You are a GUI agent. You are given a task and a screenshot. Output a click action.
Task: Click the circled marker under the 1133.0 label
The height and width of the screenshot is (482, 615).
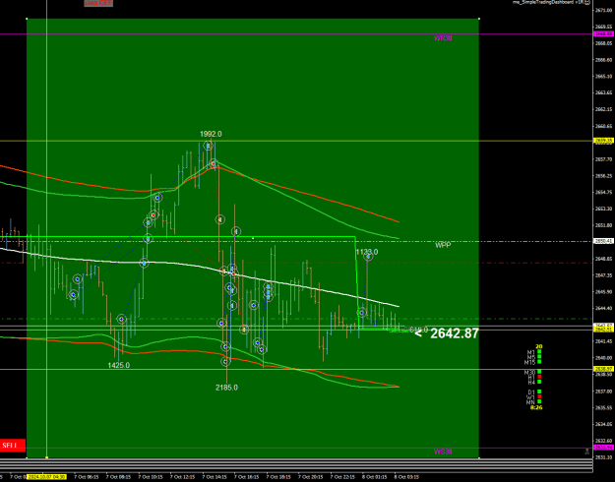click(368, 257)
